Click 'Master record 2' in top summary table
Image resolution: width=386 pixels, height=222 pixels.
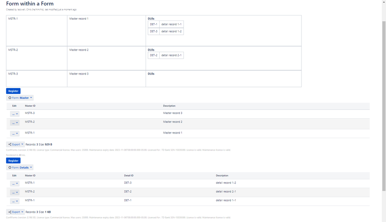79,50
